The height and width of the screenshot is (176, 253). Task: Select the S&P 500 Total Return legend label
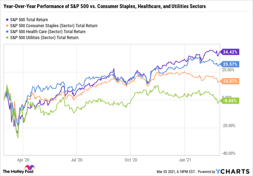[35, 19]
